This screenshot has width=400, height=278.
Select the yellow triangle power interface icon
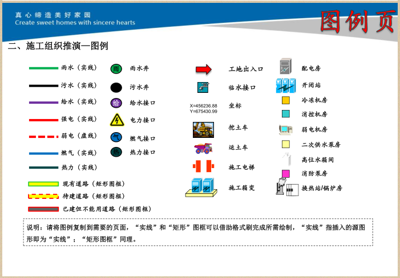click(116, 120)
